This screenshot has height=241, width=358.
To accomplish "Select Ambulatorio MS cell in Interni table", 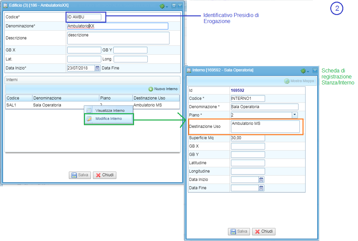I will tap(147, 105).
